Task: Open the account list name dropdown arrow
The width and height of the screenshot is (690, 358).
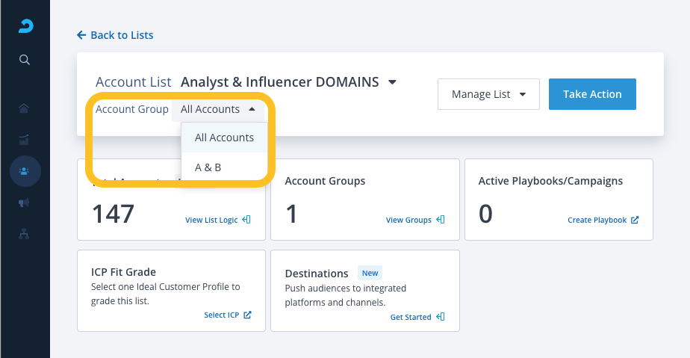Action: point(392,82)
